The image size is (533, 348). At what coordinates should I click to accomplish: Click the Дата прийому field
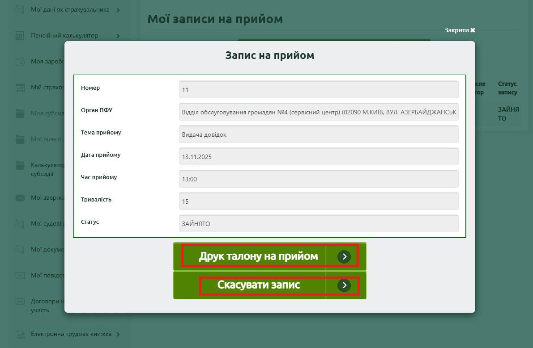[x=318, y=157]
